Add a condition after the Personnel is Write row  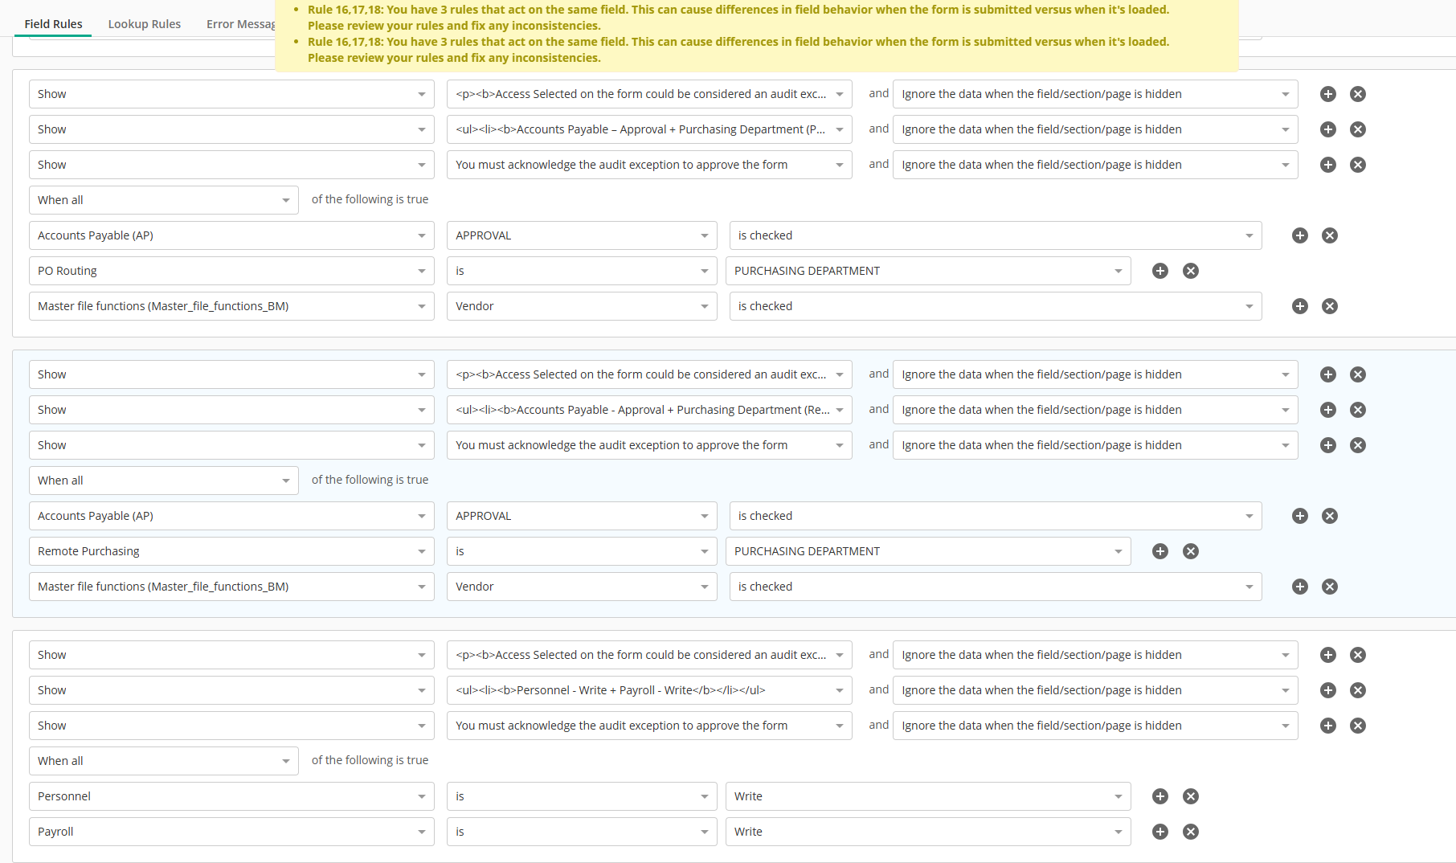[1160, 796]
